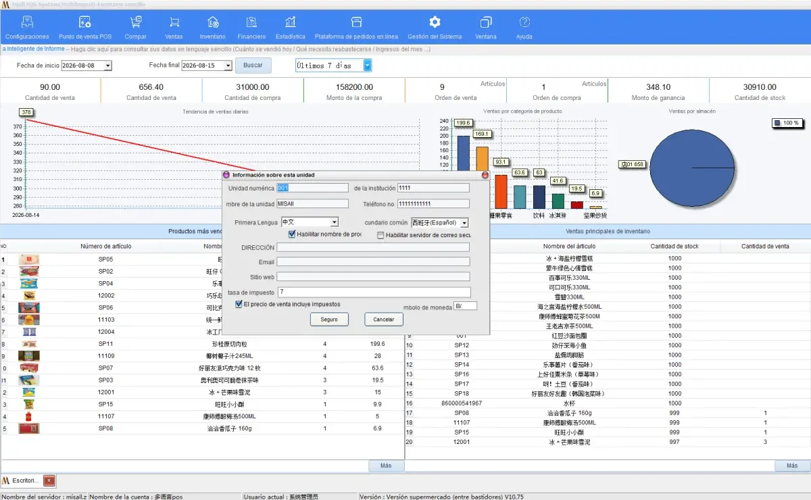Click the 100 % legend swatch of pie chart
The image size is (811, 500).
point(777,123)
